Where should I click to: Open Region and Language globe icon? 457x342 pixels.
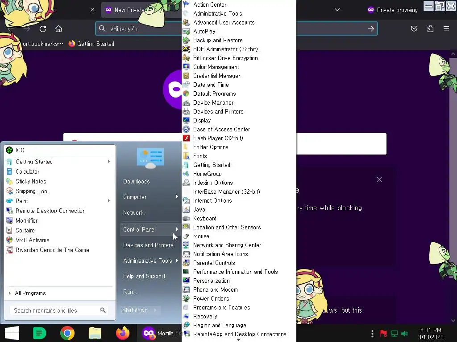tap(186, 325)
